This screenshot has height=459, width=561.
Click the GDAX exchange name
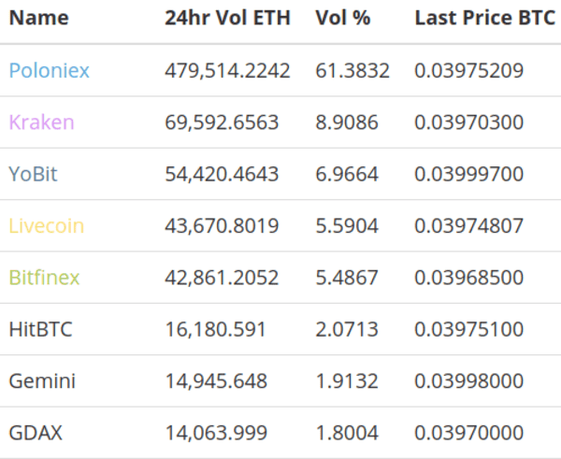(x=36, y=433)
